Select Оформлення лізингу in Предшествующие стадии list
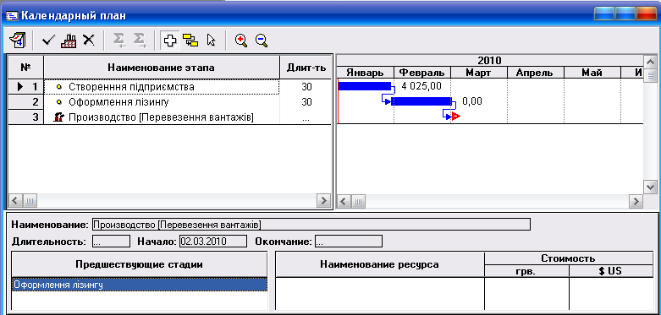The image size is (661, 315). (x=140, y=285)
